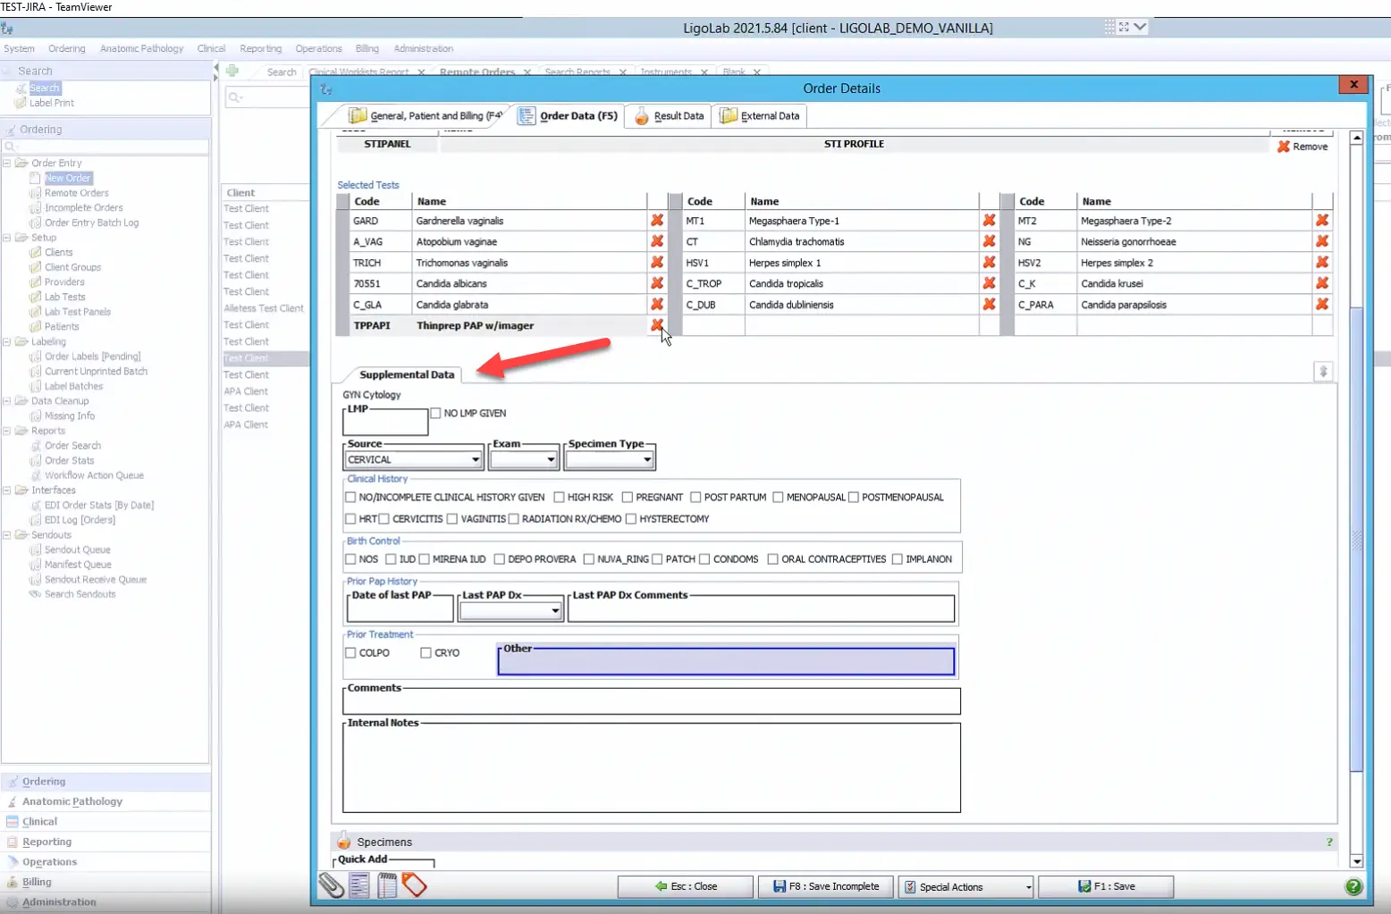Screen dimensions: 1391x914
Task: Click the green add icon beside Search tab
Action: (x=232, y=71)
